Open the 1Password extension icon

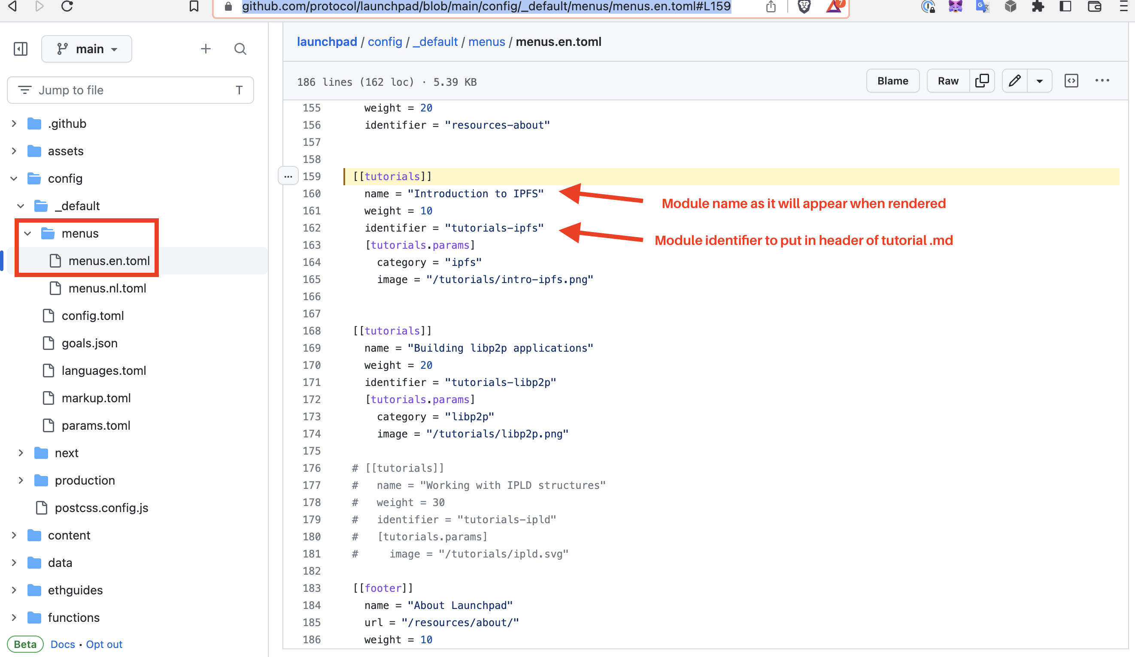[x=928, y=6]
